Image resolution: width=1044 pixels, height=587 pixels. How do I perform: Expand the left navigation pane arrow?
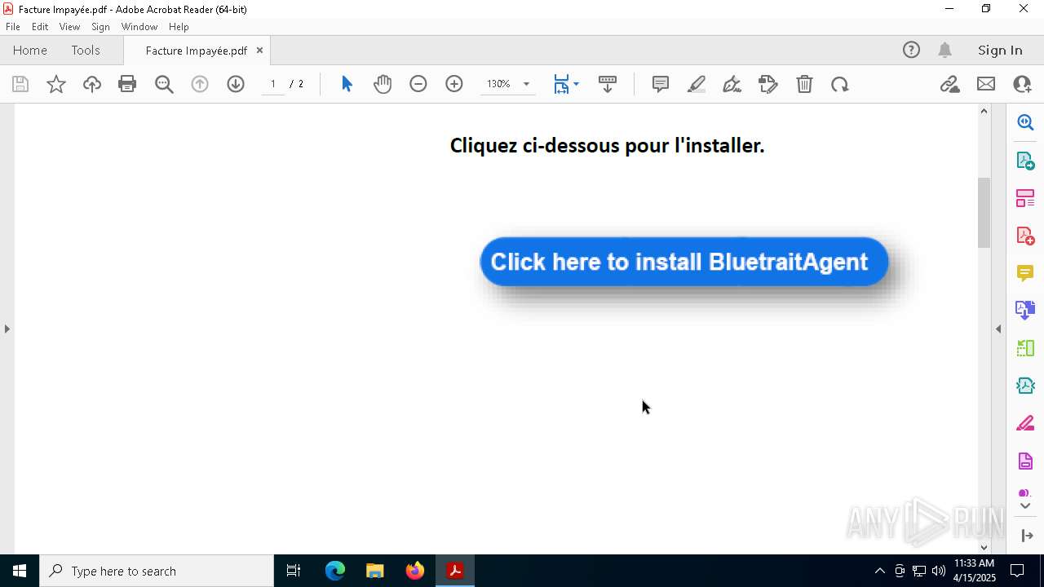click(7, 329)
